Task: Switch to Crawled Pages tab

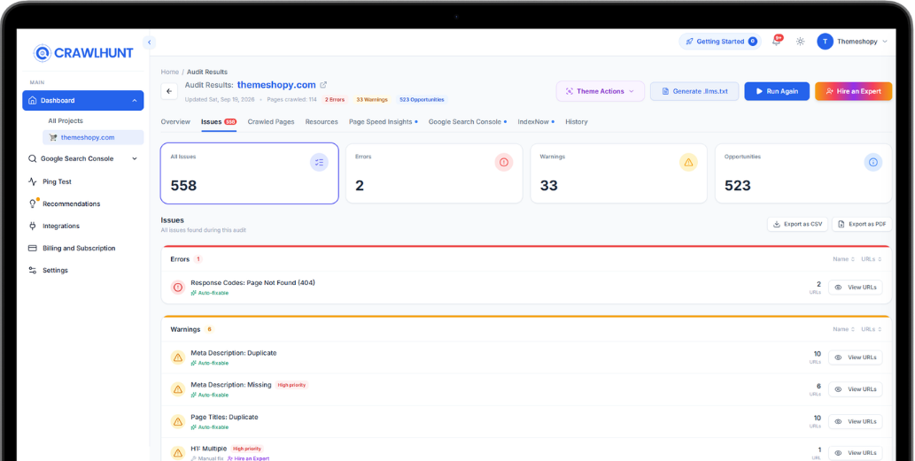Action: point(271,122)
